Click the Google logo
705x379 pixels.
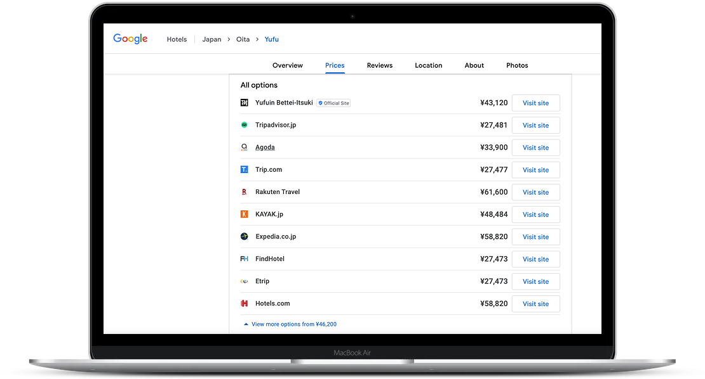click(130, 39)
